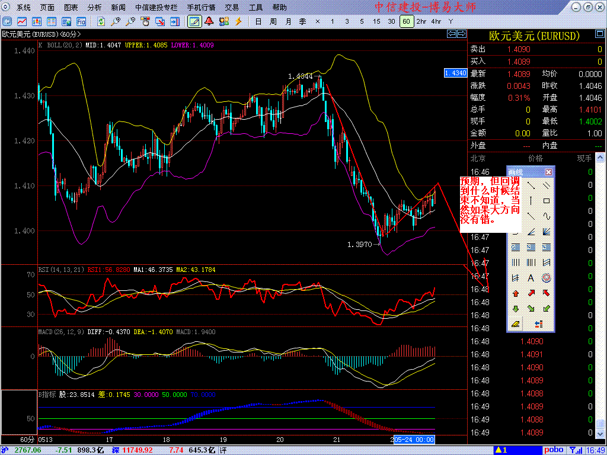Open the 工具 menu

pos(255,7)
